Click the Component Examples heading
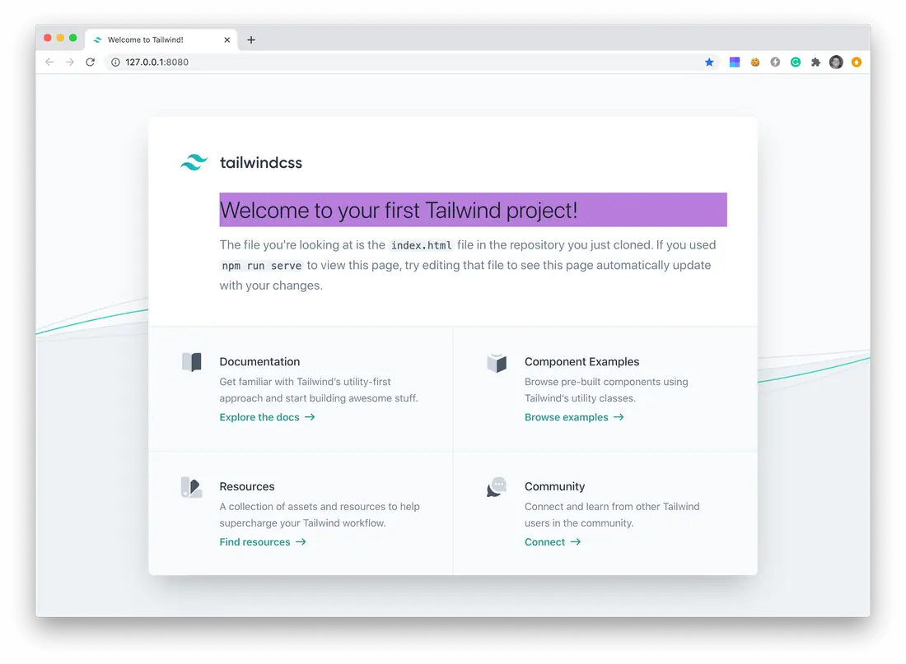Viewport: 906px width, 664px height. click(x=581, y=362)
